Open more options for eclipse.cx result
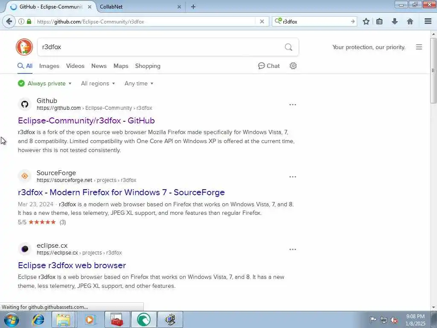Screen dimensions: 437x328 (x=293, y=249)
